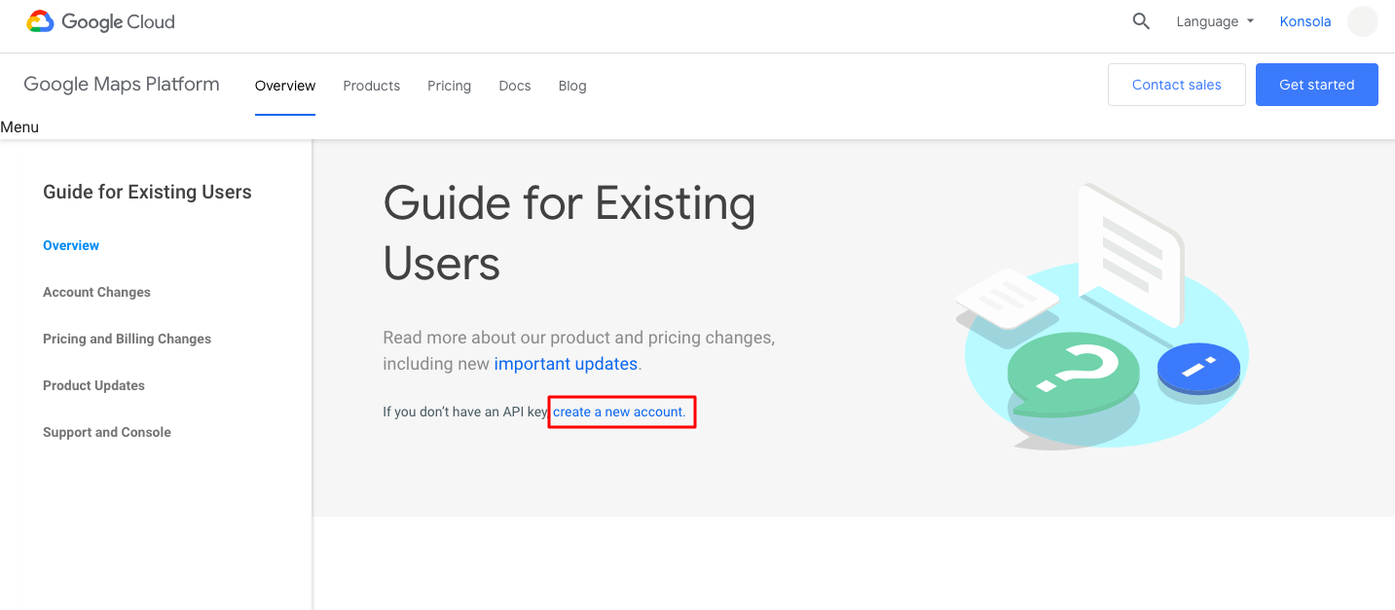The width and height of the screenshot is (1395, 610).
Task: Open the Products tab
Action: point(371,86)
